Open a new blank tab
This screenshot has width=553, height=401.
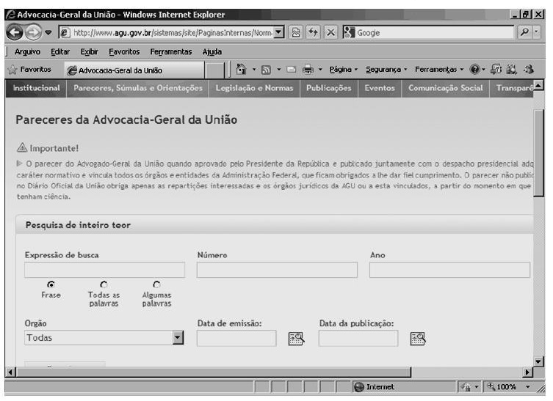point(214,70)
